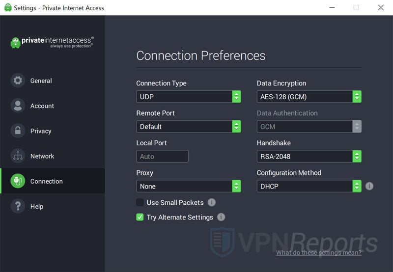Click the Configuration Method label
This screenshot has height=272, width=393.
(x=289, y=173)
